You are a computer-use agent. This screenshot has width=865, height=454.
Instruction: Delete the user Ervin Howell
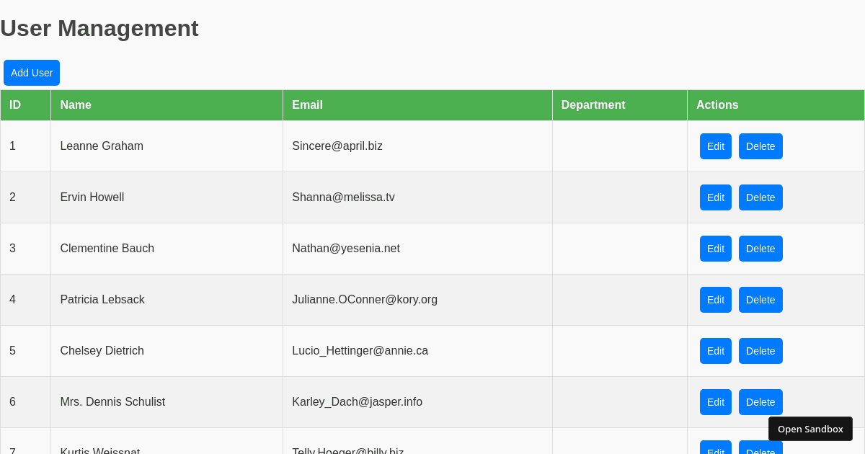[x=760, y=197]
